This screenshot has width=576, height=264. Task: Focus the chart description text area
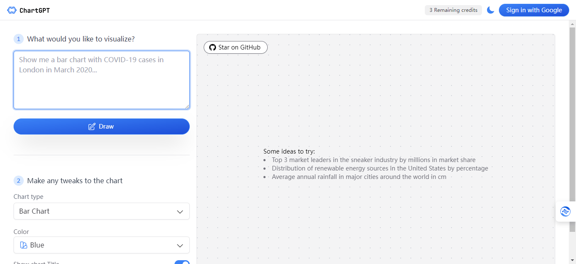point(101,80)
